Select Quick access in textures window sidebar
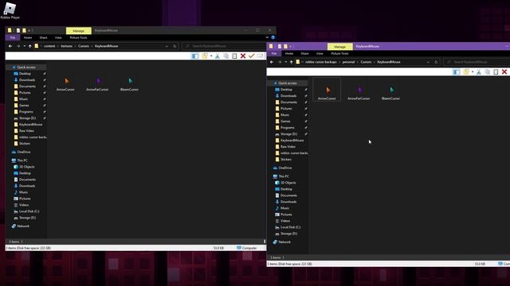 pyautogui.click(x=26, y=68)
